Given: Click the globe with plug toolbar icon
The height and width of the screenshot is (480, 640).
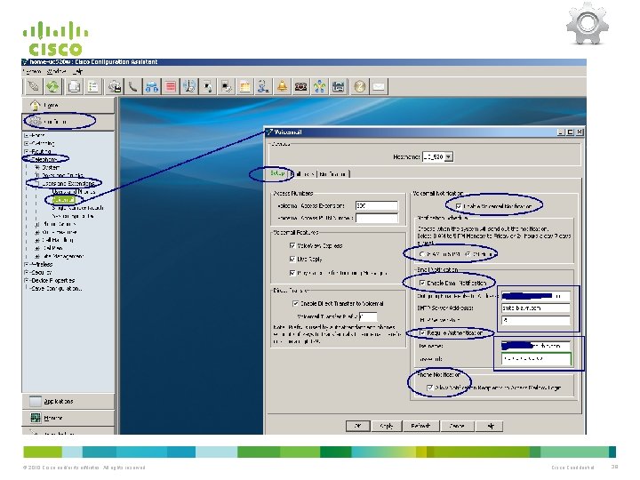Looking at the screenshot, I should tap(189, 86).
